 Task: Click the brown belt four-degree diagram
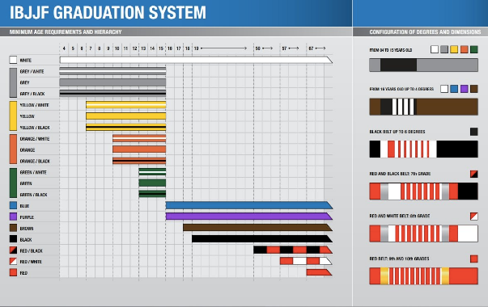coord(423,107)
